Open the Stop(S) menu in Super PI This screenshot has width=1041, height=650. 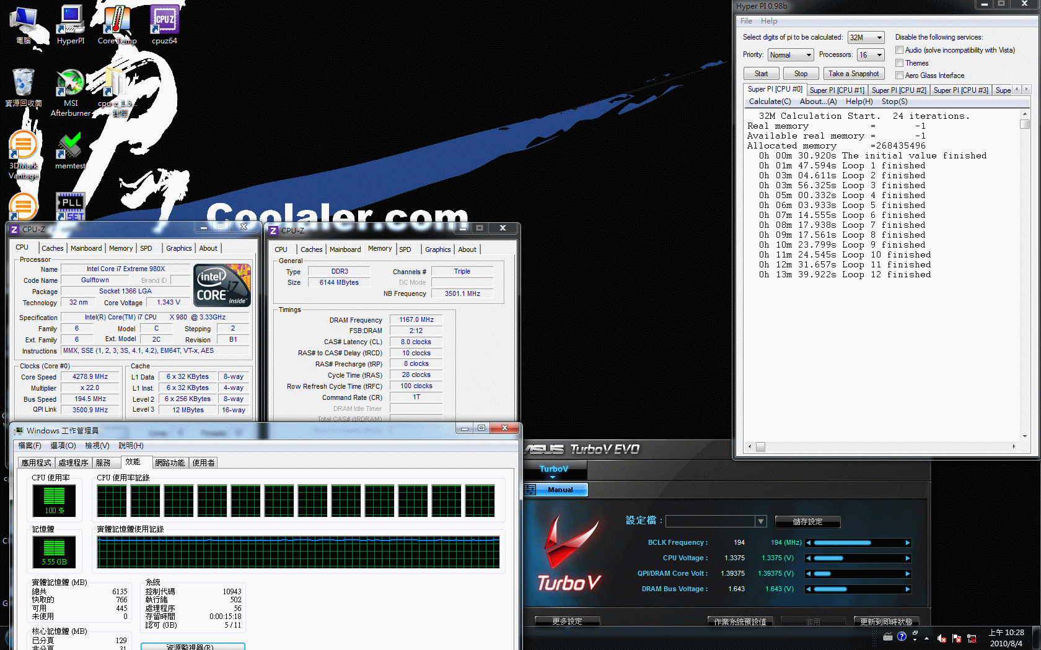(894, 102)
